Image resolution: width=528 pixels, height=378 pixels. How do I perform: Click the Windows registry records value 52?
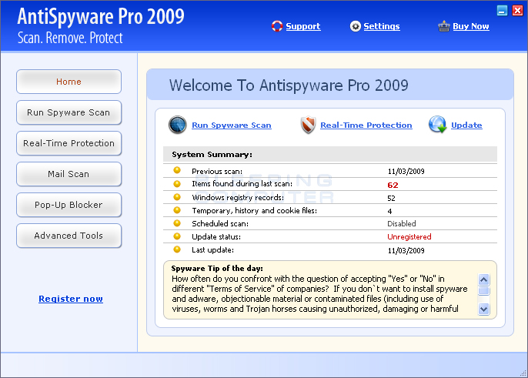tap(391, 198)
